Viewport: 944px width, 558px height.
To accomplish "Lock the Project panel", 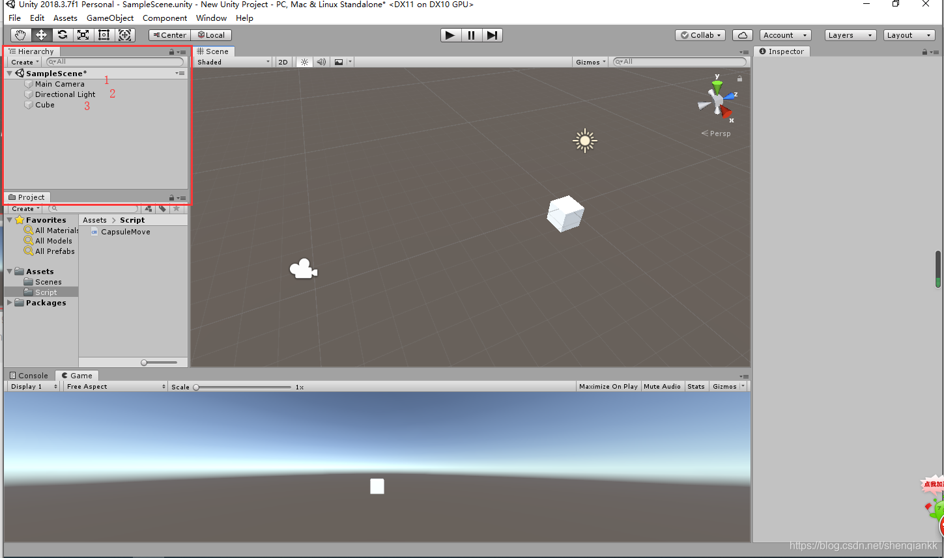I will click(x=172, y=198).
